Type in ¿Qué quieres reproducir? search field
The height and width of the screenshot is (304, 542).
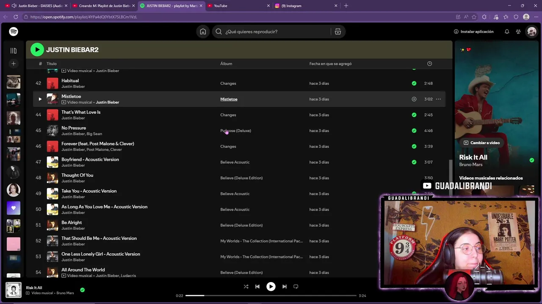276,32
